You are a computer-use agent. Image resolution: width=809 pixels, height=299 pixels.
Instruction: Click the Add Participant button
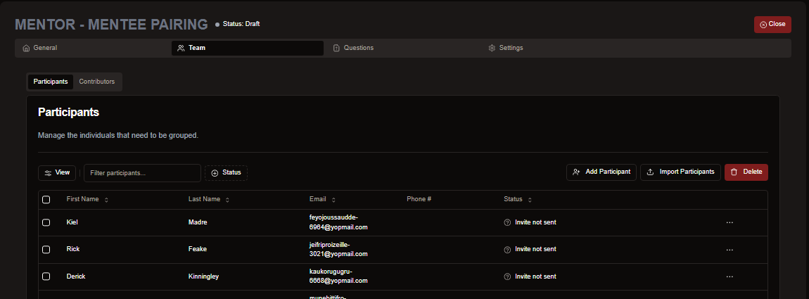click(601, 172)
